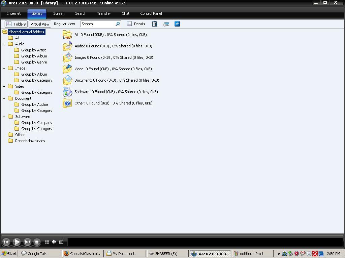Collapse the Video tree node
Screen dimensions: 345x258
(x=4, y=86)
